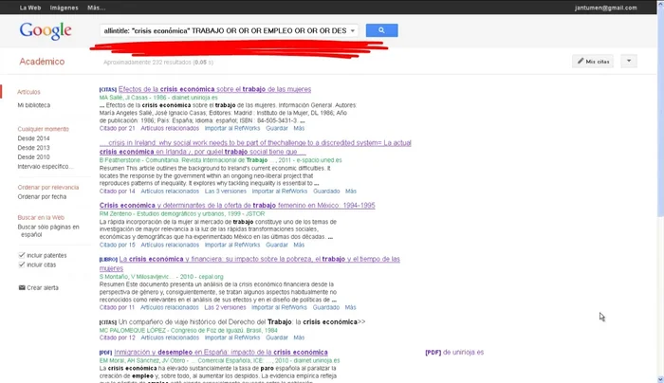Click the Académico heading link

click(x=42, y=62)
